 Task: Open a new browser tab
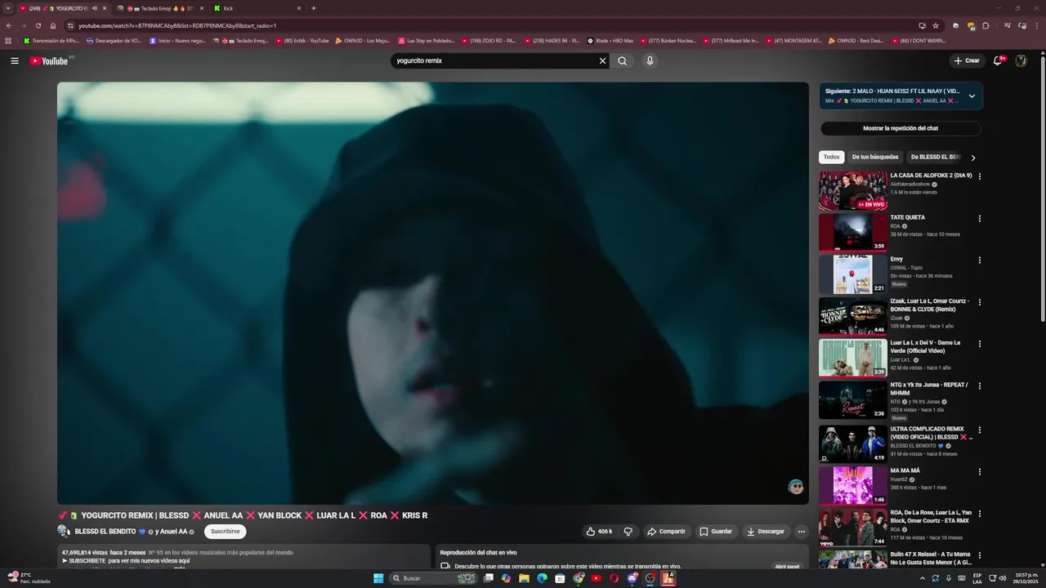point(314,8)
